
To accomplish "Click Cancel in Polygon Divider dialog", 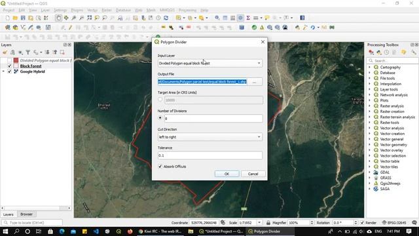I will pyautogui.click(x=253, y=174).
